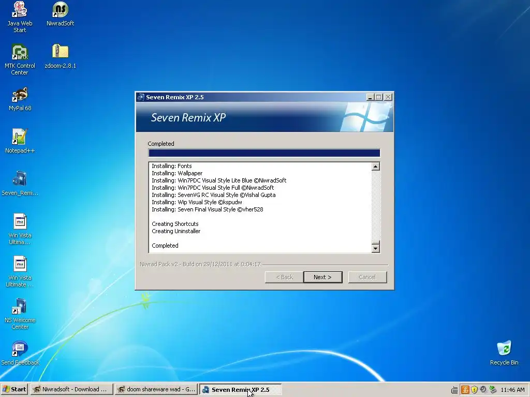Click 'Wip Visual Style ©kspudw' log line
This screenshot has width=530, height=397.
pyautogui.click(x=197, y=202)
